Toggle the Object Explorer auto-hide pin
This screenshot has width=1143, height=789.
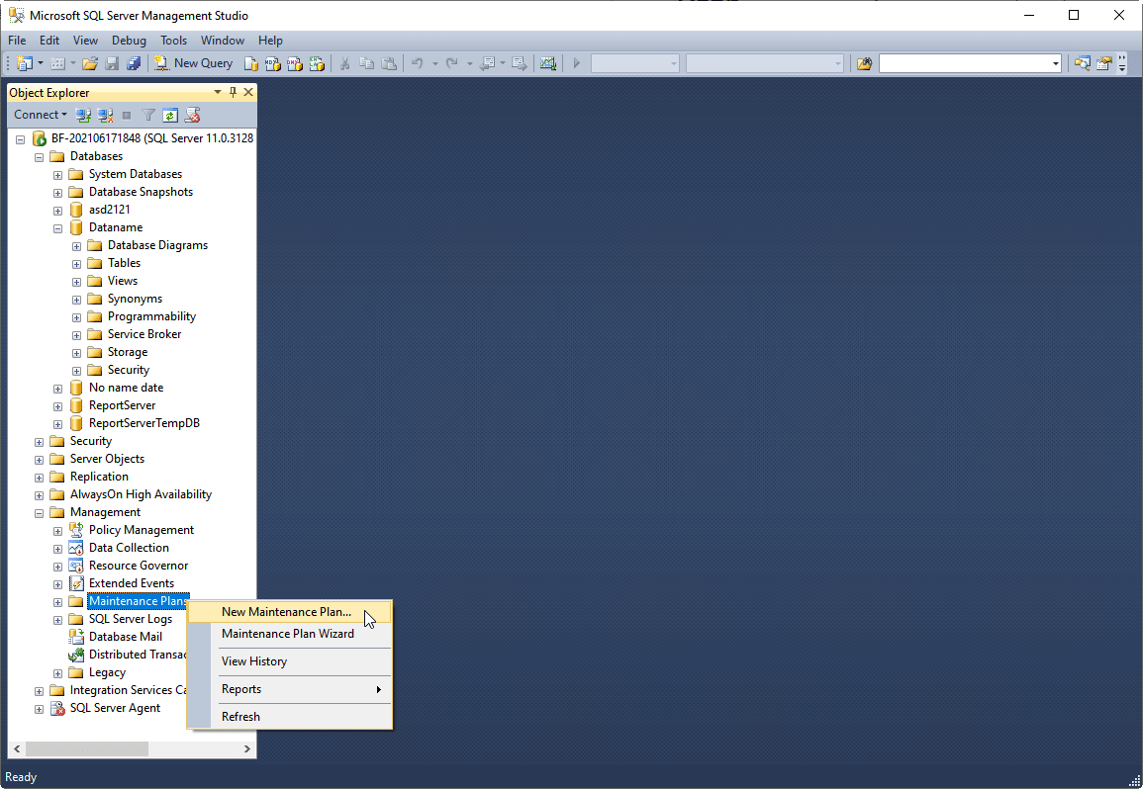click(233, 92)
